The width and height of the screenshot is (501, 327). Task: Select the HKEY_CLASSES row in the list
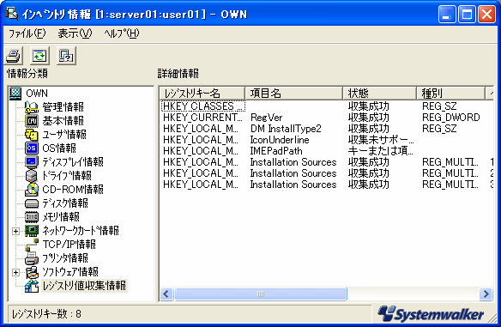coord(203,106)
